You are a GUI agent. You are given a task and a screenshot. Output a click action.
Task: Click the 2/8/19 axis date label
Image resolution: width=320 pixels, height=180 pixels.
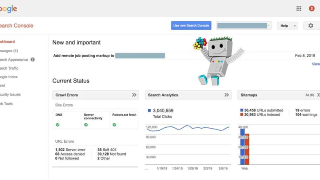click(223, 168)
